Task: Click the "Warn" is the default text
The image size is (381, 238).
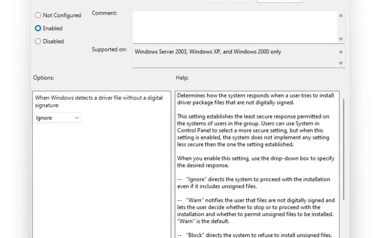Action: click(203, 221)
